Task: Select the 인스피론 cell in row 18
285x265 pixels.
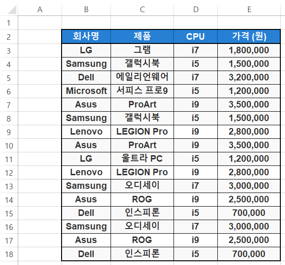Action: coord(142,254)
